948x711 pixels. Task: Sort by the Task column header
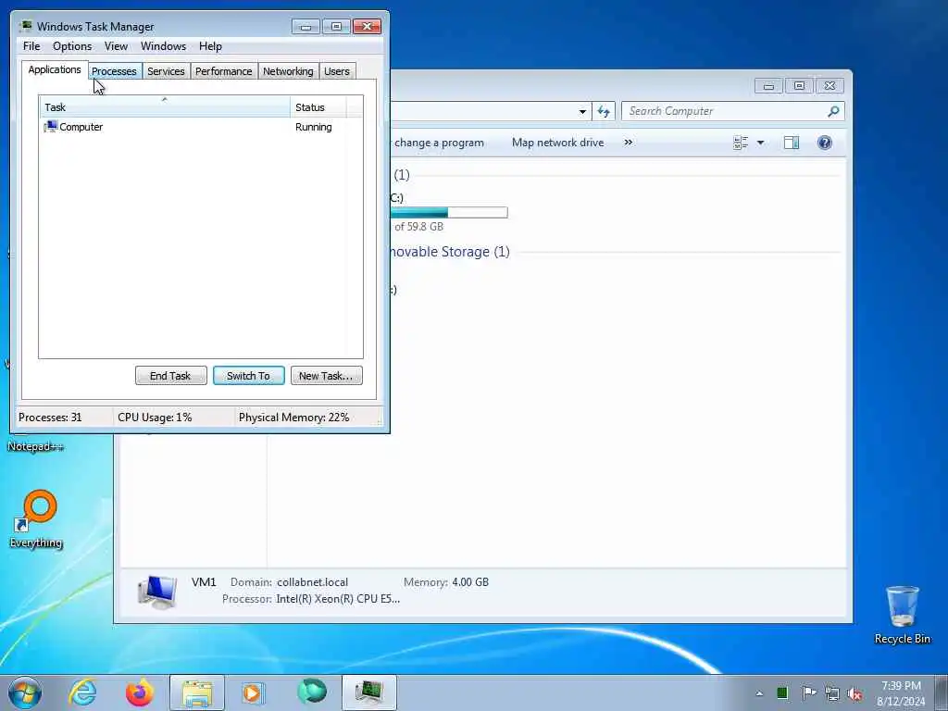165,107
